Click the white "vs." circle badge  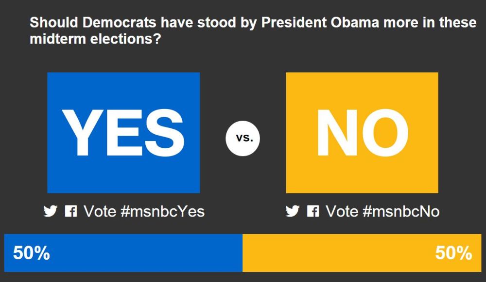coord(243,138)
